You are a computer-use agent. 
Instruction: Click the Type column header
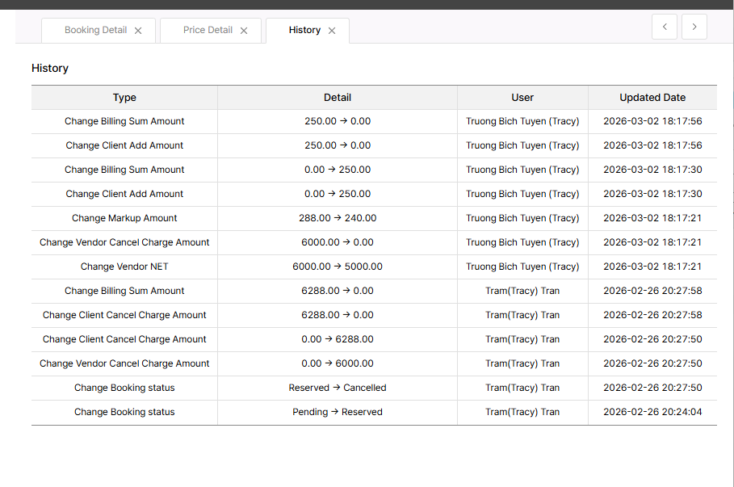click(124, 98)
